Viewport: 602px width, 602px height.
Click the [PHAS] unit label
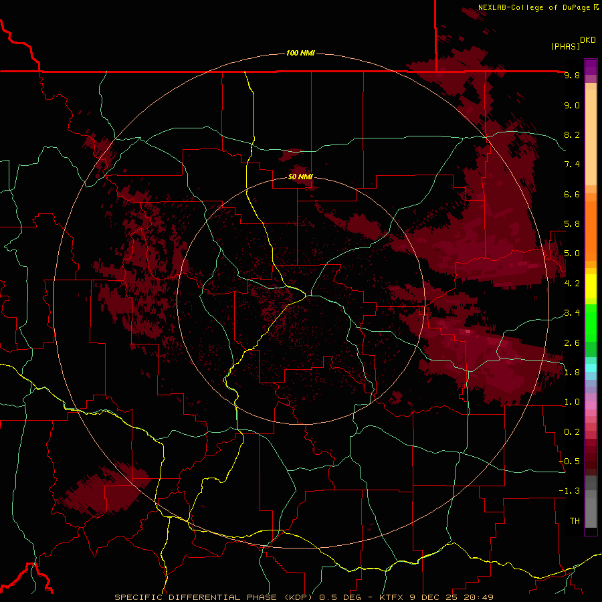pos(565,47)
